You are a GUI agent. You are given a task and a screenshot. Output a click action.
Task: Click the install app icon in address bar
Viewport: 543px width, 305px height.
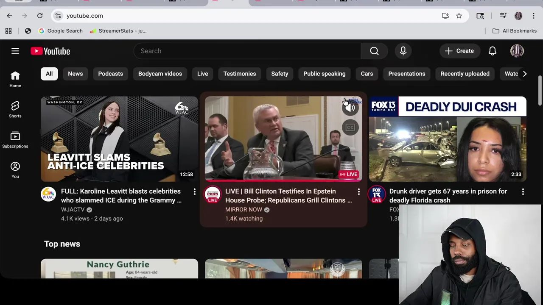click(x=445, y=16)
